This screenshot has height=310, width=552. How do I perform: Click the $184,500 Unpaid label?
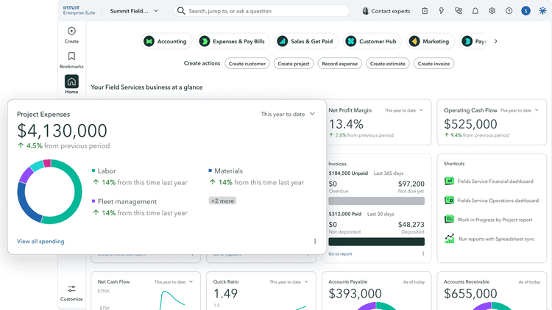(348, 173)
